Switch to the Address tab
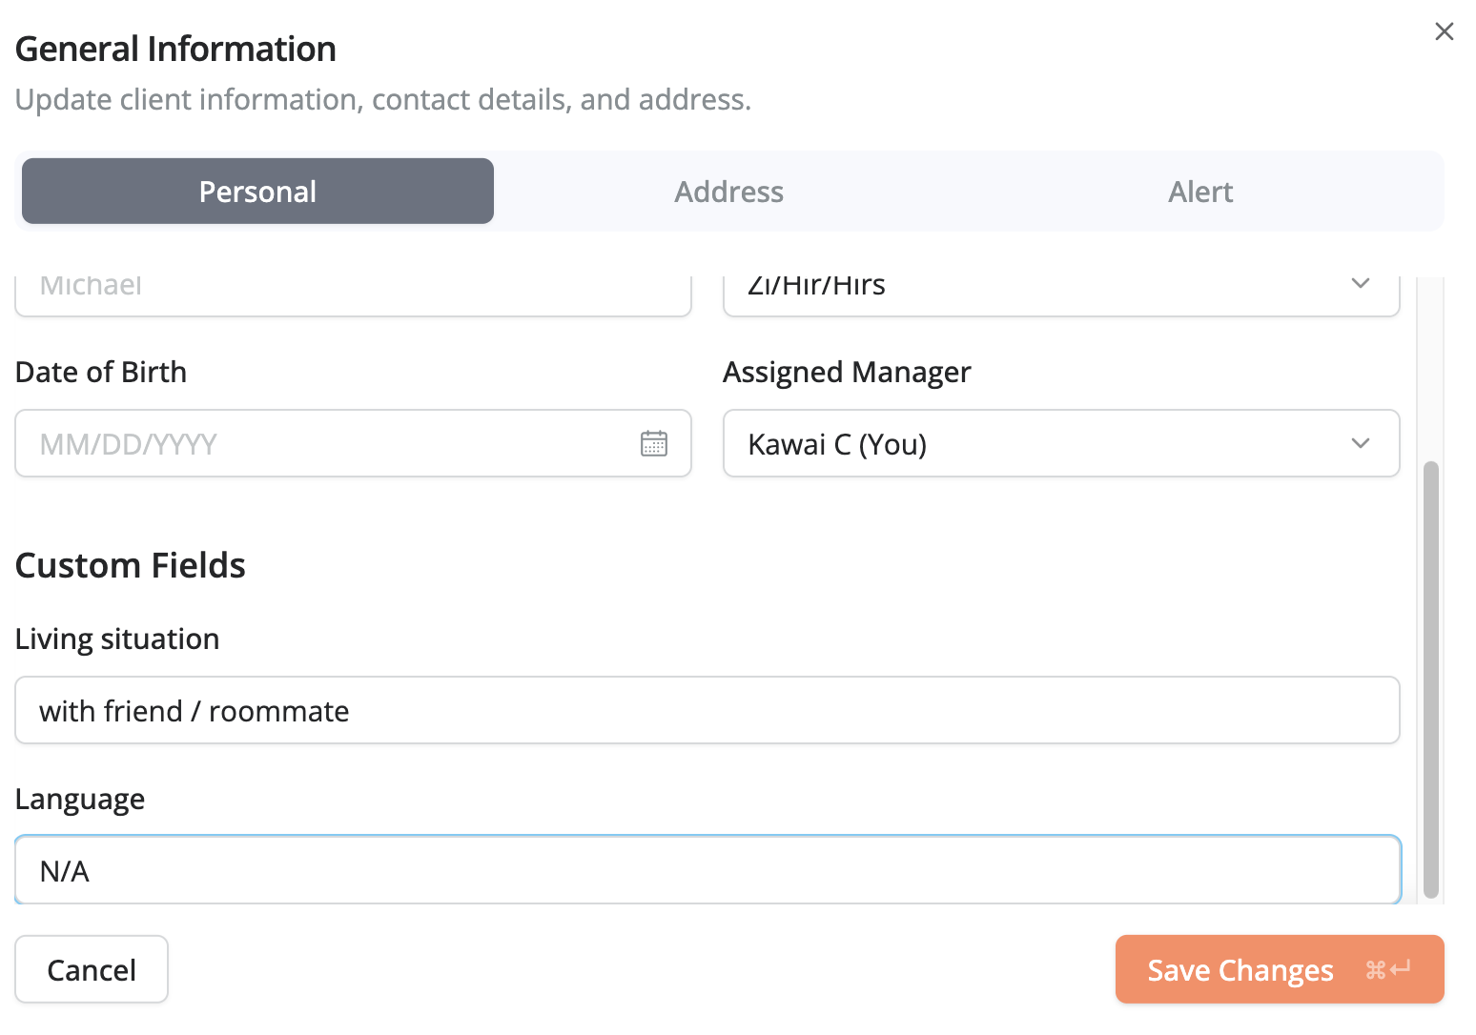The width and height of the screenshot is (1476, 1035). pyautogui.click(x=728, y=191)
